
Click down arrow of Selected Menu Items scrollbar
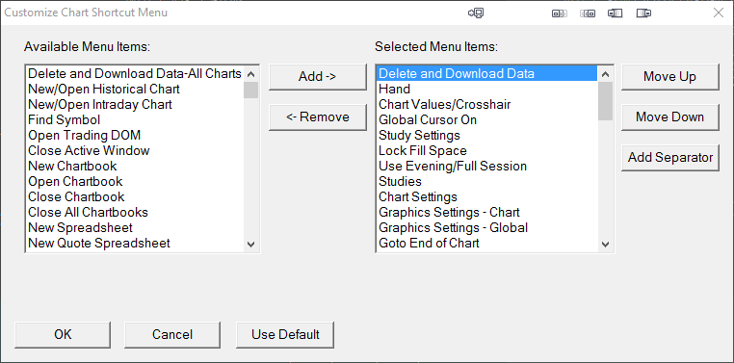tap(605, 244)
